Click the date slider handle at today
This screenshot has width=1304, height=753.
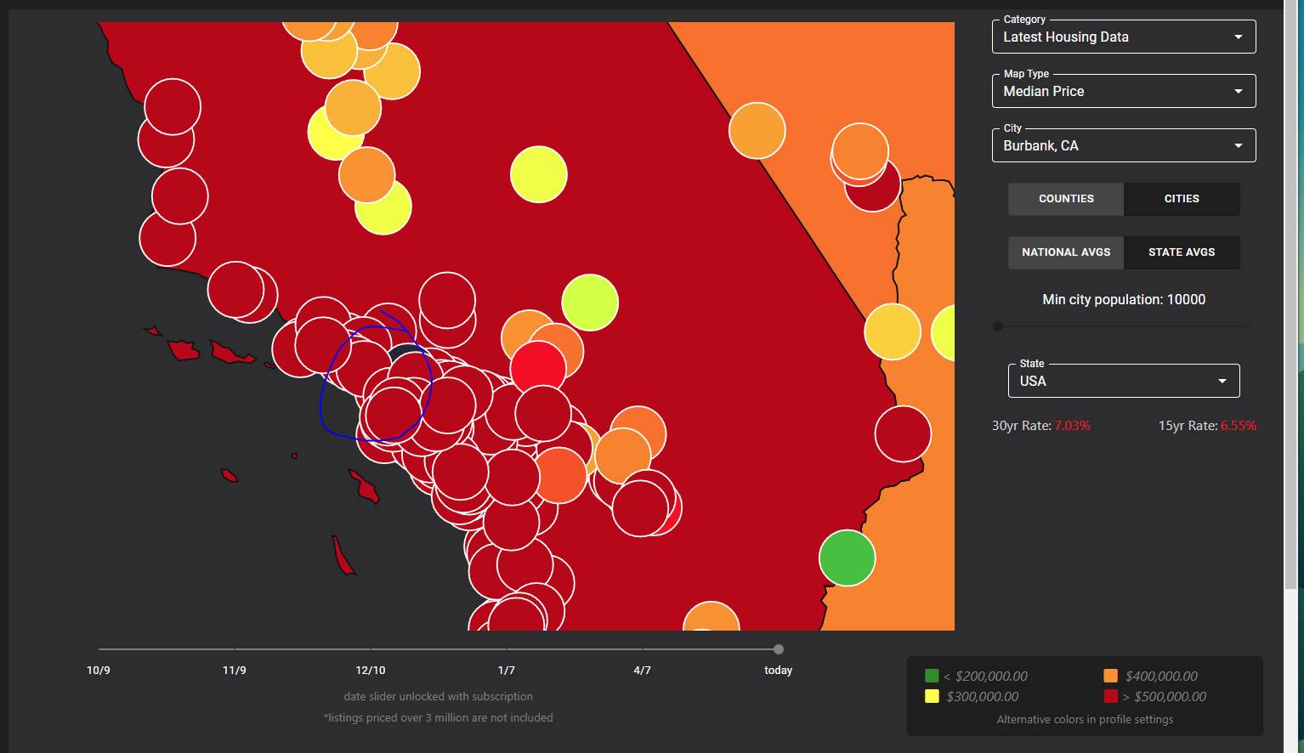[778, 649]
